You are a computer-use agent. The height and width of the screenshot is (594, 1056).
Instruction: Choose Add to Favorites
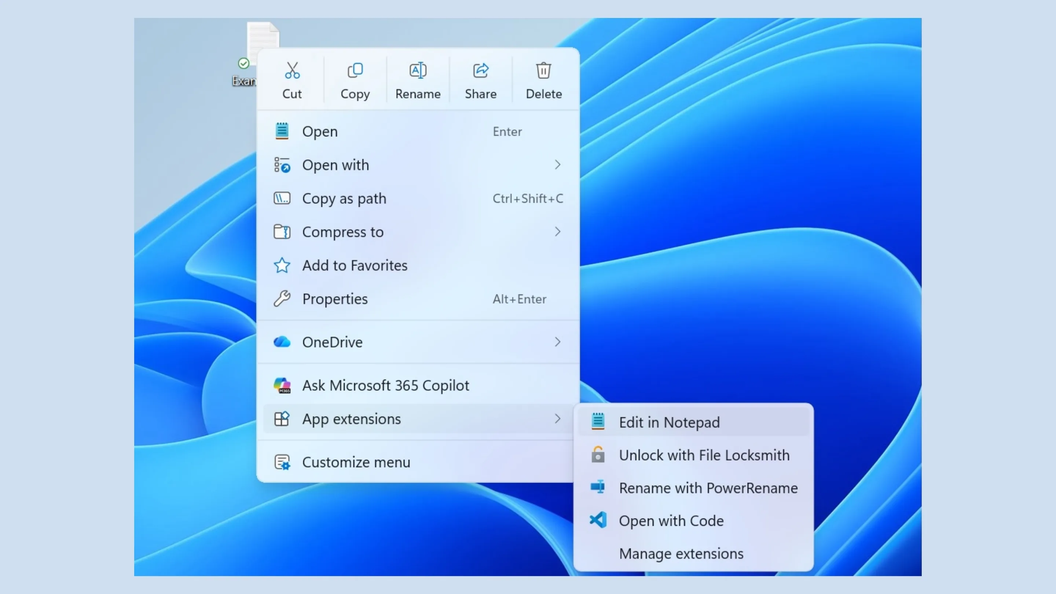[418, 265]
